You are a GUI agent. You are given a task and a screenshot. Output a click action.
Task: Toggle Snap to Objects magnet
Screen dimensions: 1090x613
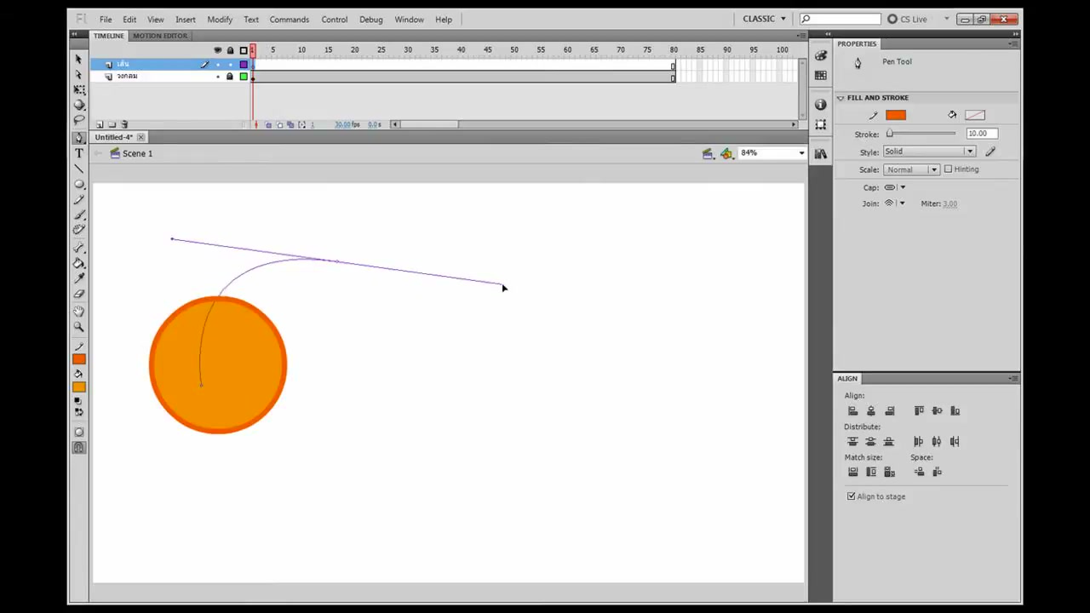pyautogui.click(x=78, y=447)
